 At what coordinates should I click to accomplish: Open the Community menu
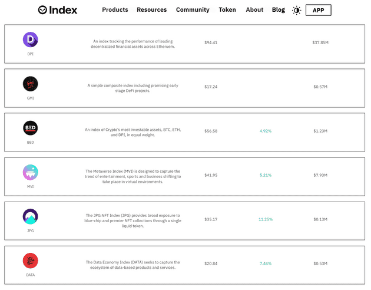(x=193, y=9)
